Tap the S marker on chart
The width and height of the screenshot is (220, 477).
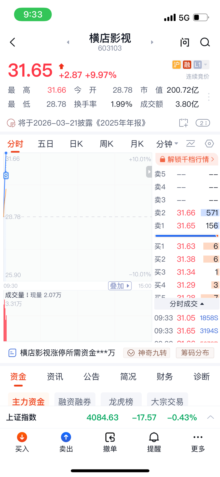tap(6, 176)
